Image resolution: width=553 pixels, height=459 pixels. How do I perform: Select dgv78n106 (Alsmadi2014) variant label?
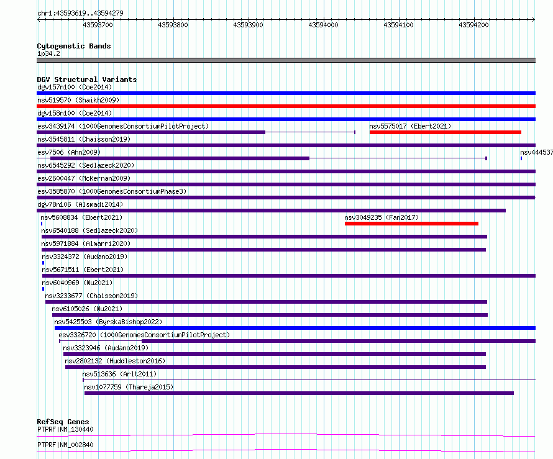click(80, 204)
